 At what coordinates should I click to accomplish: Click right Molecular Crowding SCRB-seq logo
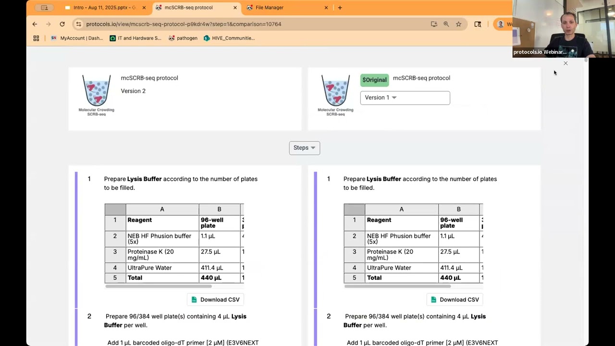[335, 95]
